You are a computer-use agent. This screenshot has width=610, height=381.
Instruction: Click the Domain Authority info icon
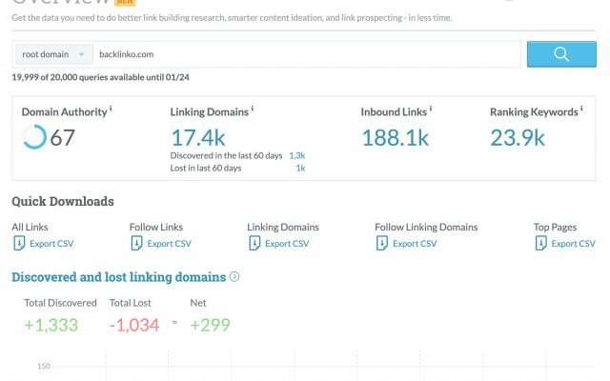pyautogui.click(x=111, y=109)
